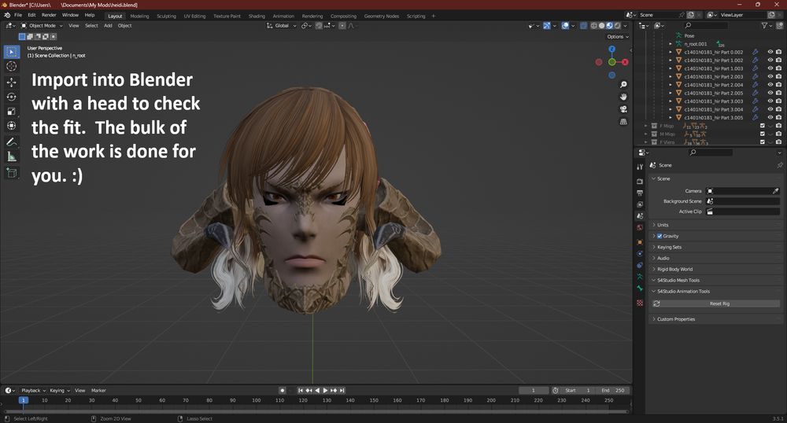Open the viewport Add menu
Image resolution: width=787 pixels, height=423 pixels.
click(108, 26)
